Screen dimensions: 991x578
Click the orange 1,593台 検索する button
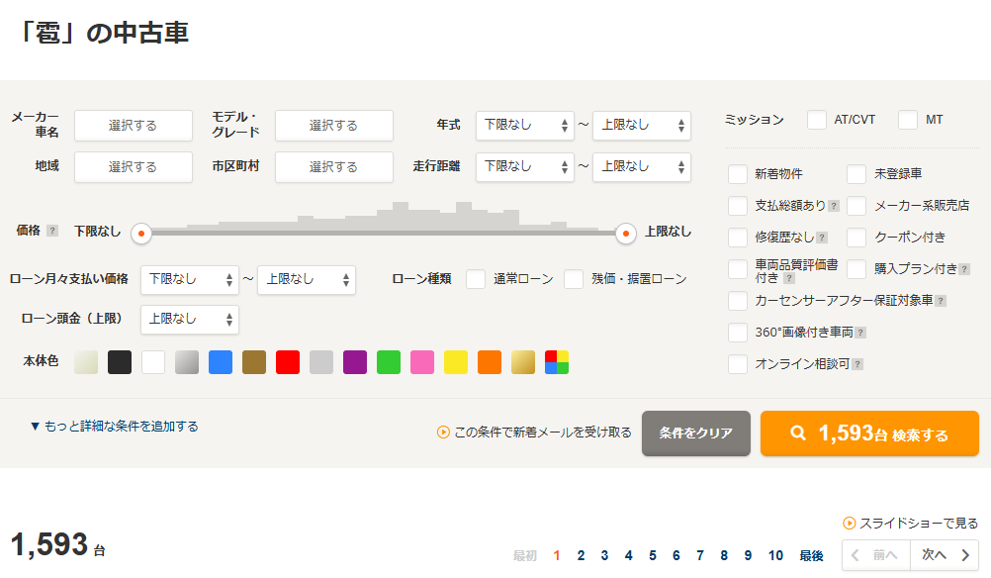(x=869, y=433)
